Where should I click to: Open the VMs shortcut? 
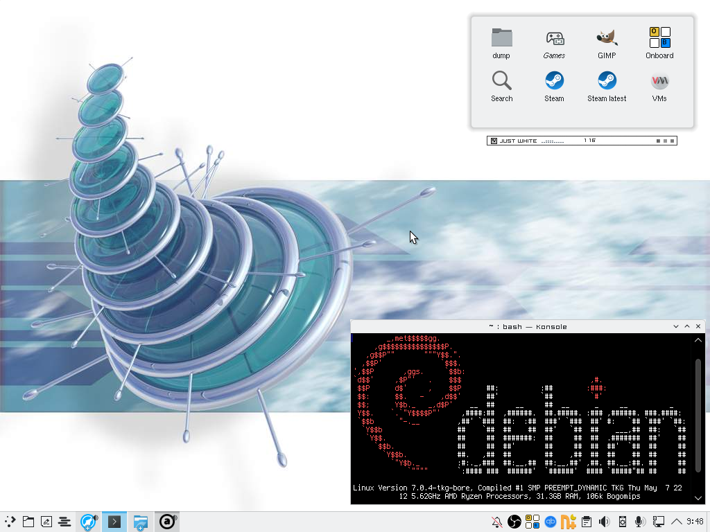click(659, 87)
